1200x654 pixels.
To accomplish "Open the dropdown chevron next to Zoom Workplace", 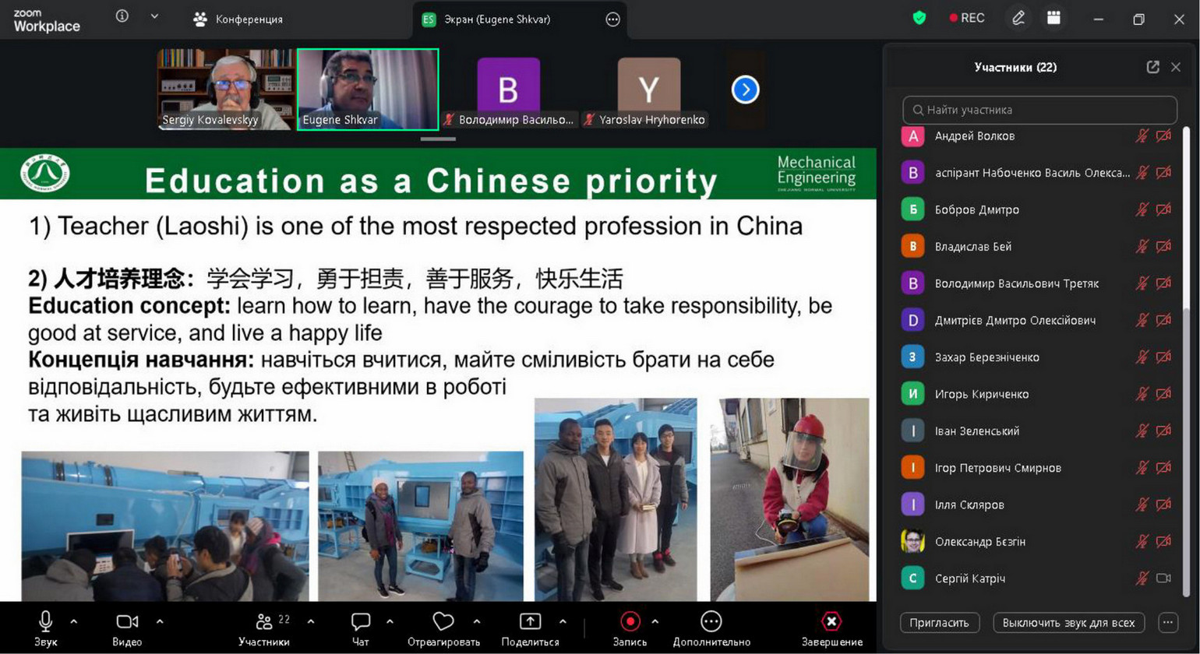I will (x=154, y=16).
